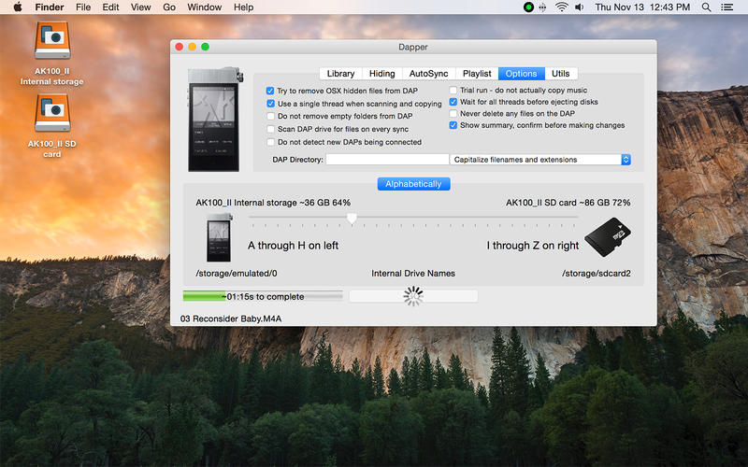Check Never delete any files on DAP
This screenshot has height=467, width=748.
453,113
